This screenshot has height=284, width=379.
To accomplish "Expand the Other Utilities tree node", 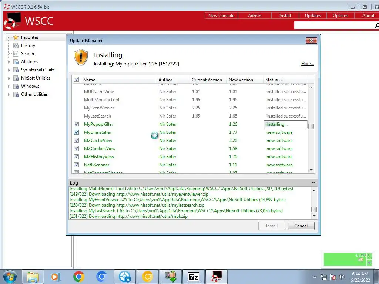I will pos(9,94).
